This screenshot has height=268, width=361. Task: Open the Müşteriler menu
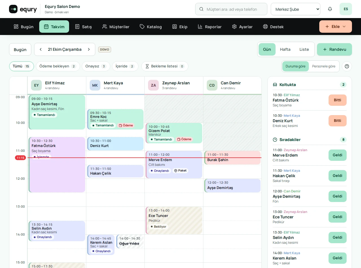[116, 27]
